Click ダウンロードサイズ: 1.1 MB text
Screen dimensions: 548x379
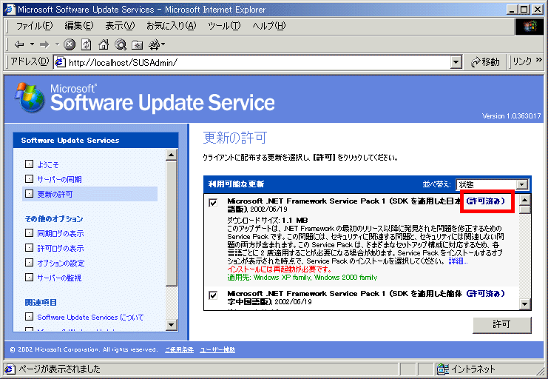[x=268, y=220]
